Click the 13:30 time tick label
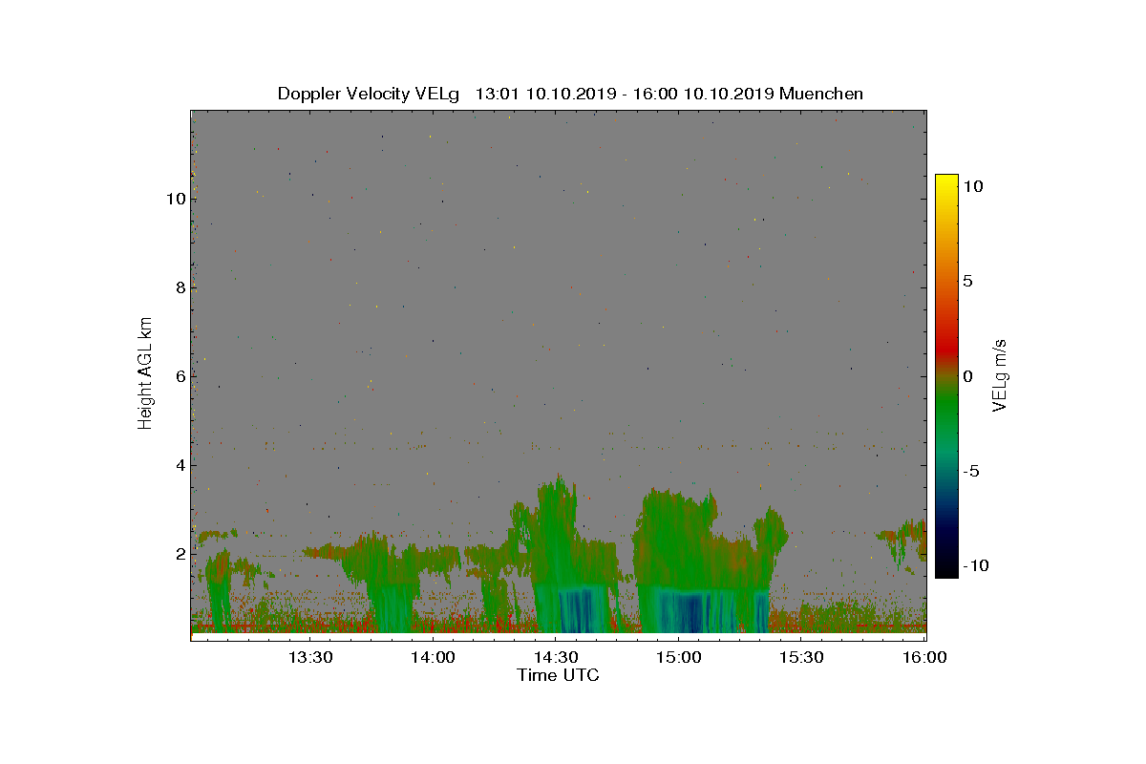The image size is (1146, 764). pos(309,657)
